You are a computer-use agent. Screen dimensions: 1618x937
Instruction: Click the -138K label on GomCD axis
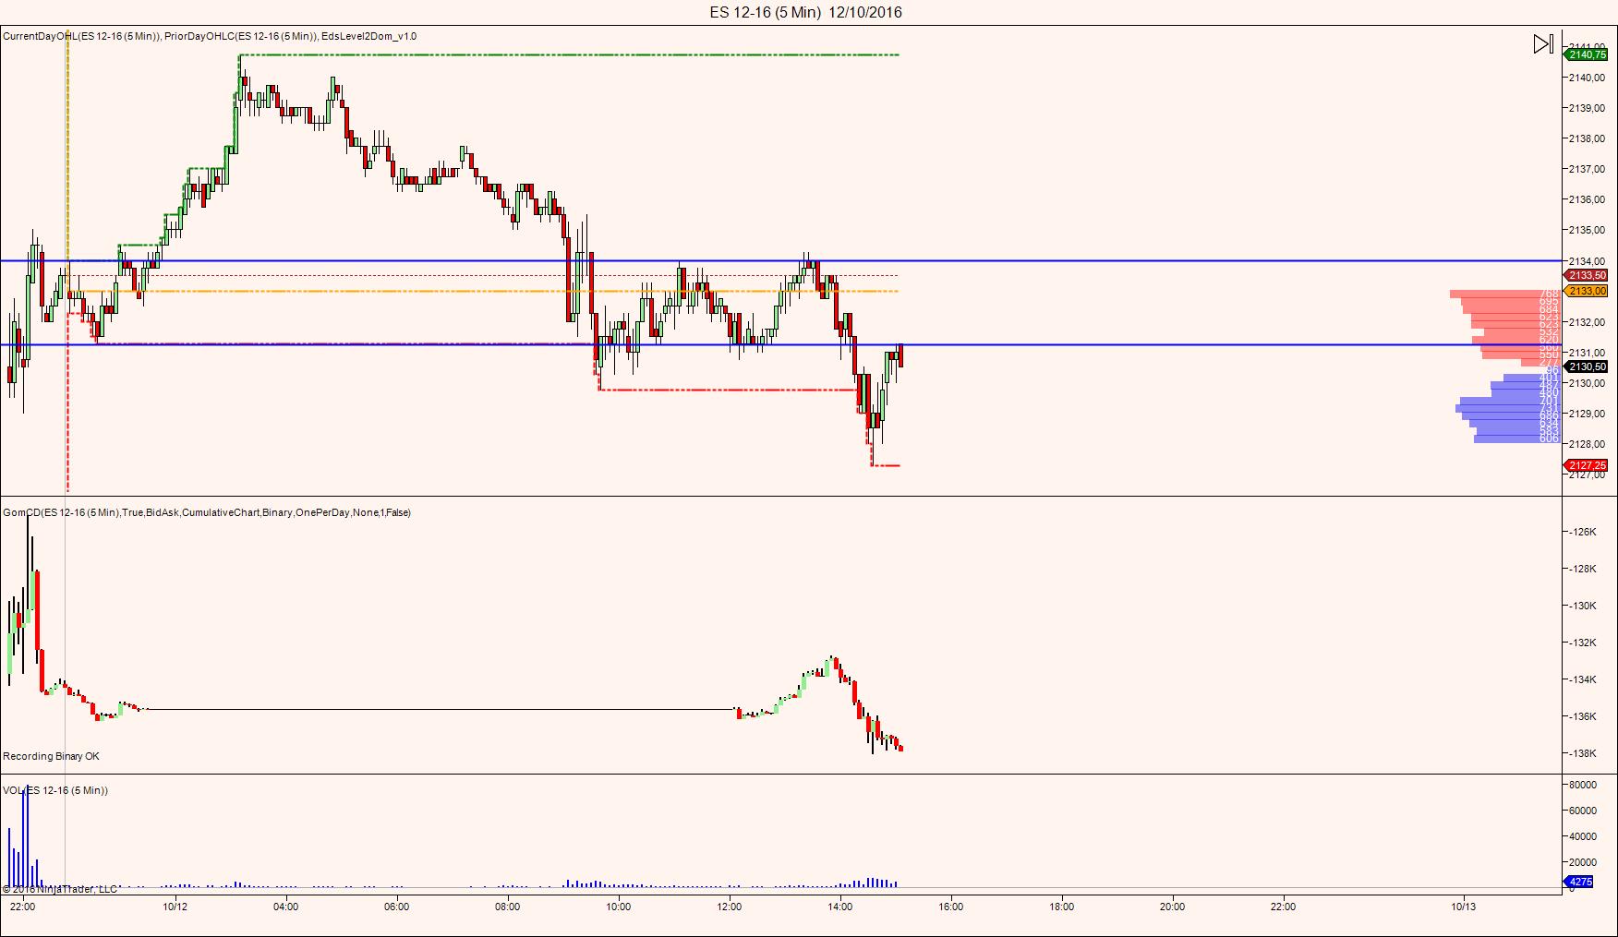1583,753
